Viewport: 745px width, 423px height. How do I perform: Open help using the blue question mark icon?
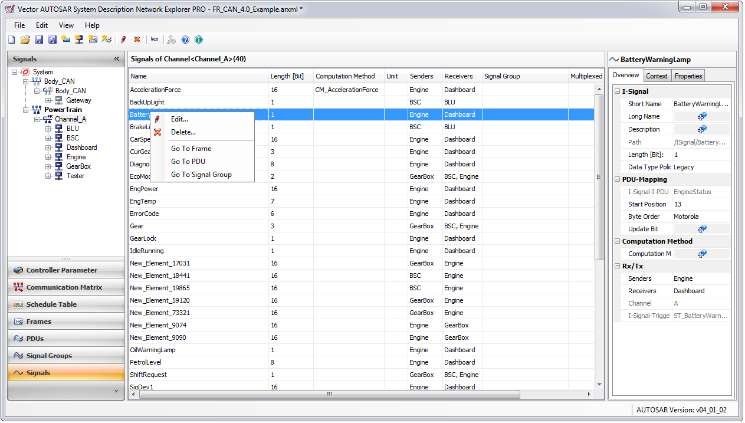(185, 39)
